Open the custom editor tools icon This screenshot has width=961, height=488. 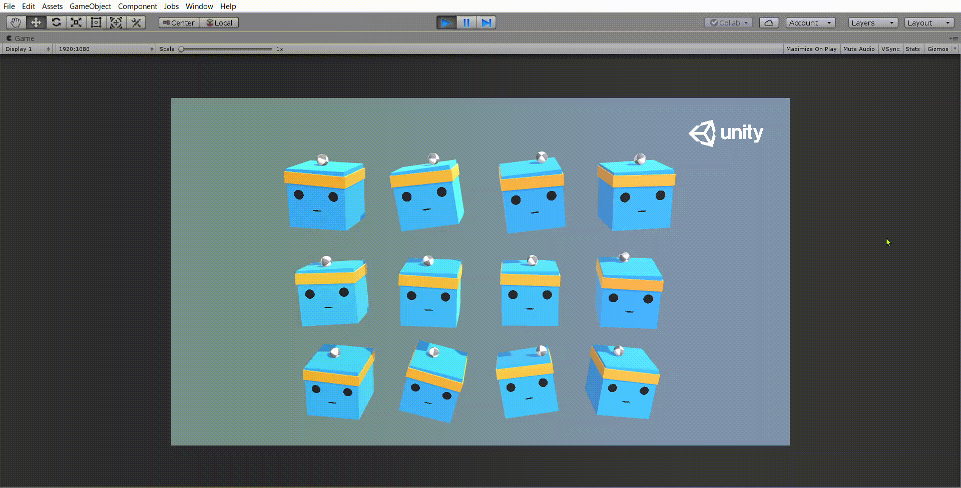coord(136,22)
